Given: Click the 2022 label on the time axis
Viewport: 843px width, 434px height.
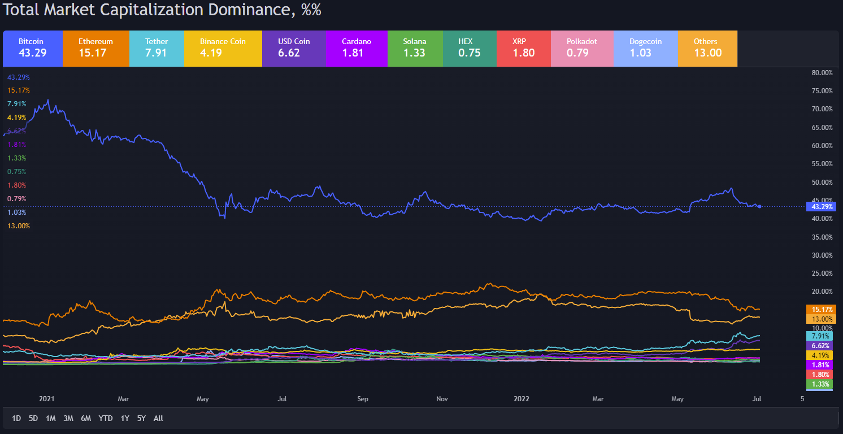Looking at the screenshot, I should (521, 399).
